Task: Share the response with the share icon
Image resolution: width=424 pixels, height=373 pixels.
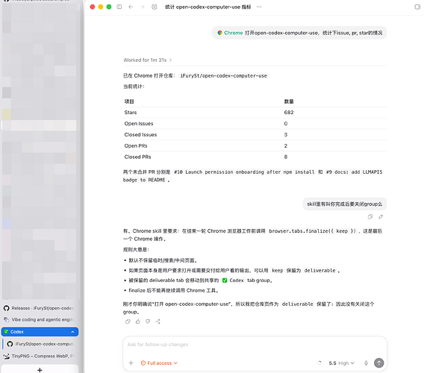Action: [x=158, y=322]
